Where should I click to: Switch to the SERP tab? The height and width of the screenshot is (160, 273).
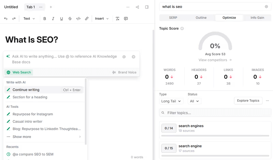coord(173,17)
